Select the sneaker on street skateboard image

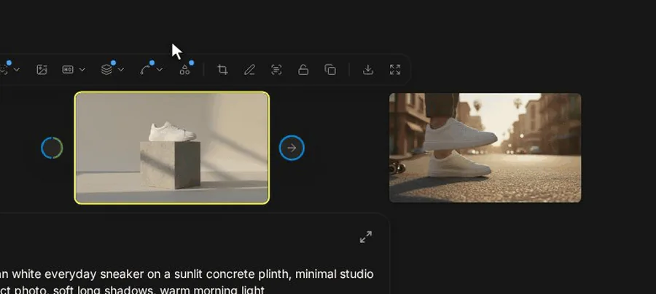[x=485, y=148]
